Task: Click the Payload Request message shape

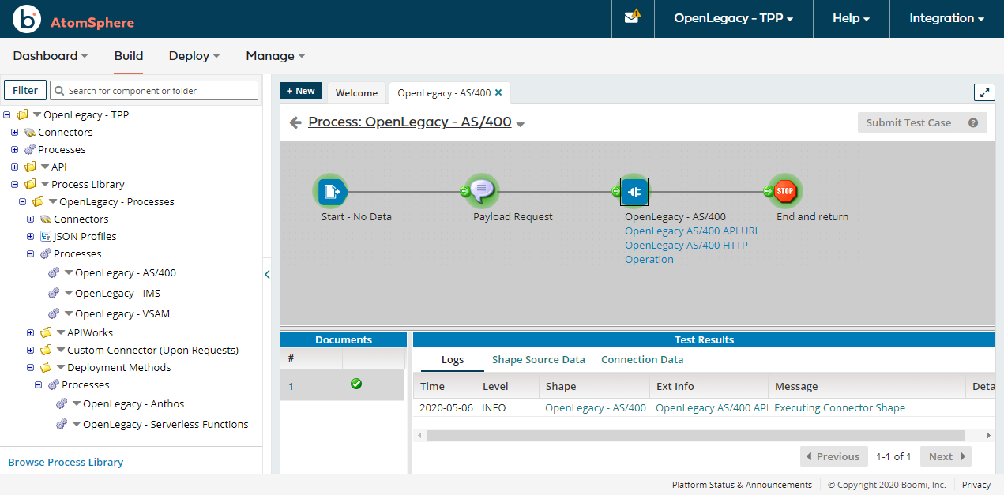Action: [482, 190]
